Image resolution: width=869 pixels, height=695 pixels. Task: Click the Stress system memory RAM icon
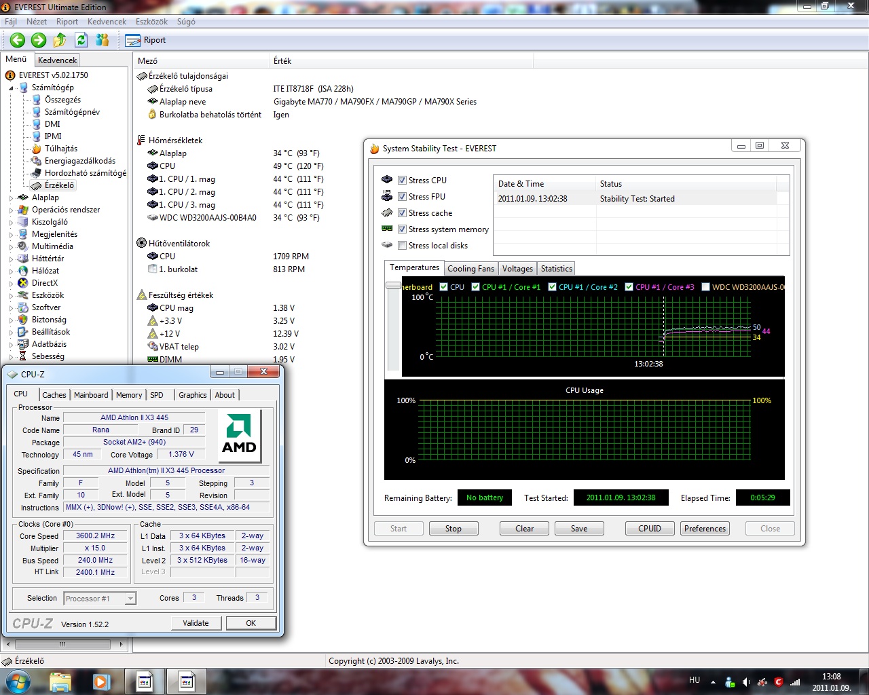tap(387, 229)
